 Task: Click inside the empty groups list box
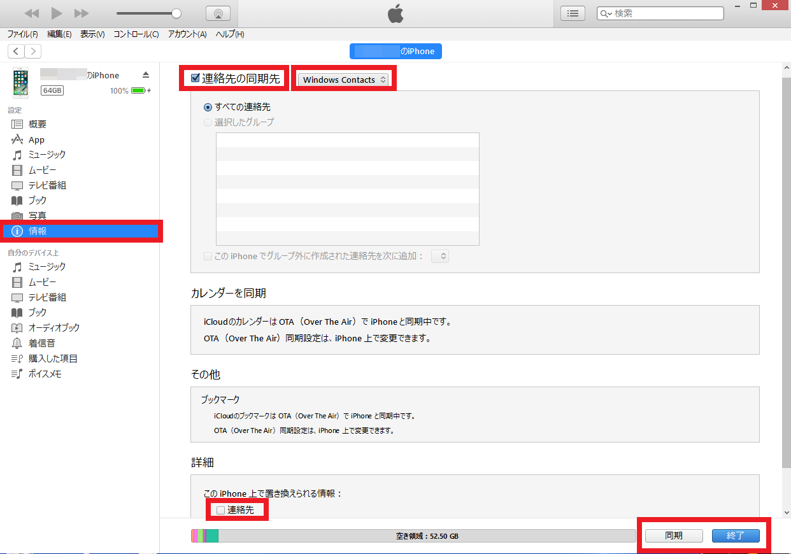[x=348, y=189]
